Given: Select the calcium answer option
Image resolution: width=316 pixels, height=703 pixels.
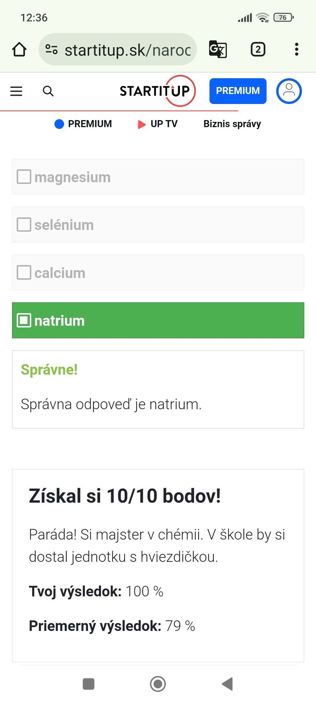Looking at the screenshot, I should (x=24, y=272).
